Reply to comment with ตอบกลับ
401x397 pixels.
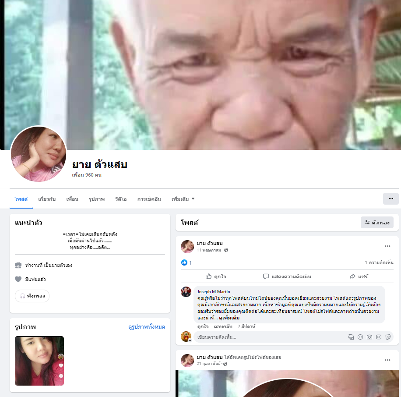click(x=223, y=326)
